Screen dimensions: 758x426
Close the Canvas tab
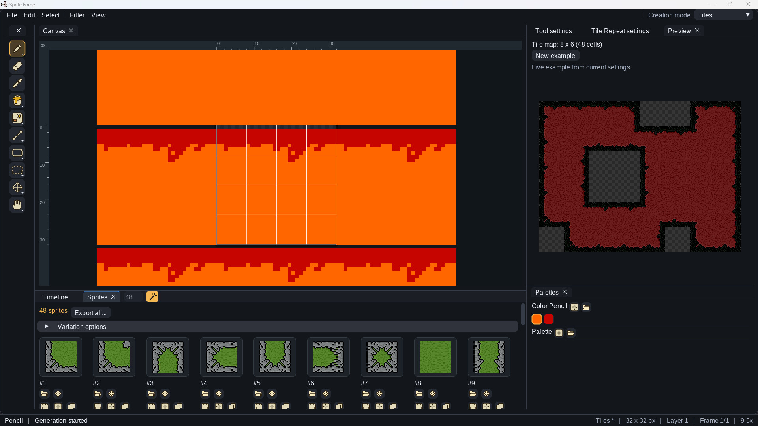tap(71, 30)
